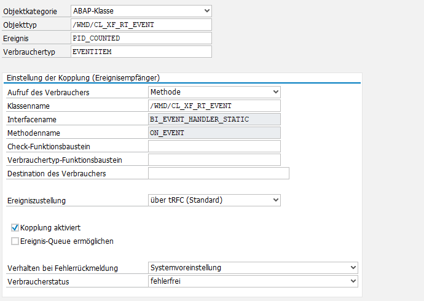The image size is (424, 301).
Task: Click the Objekttyp label
Action: [20, 25]
